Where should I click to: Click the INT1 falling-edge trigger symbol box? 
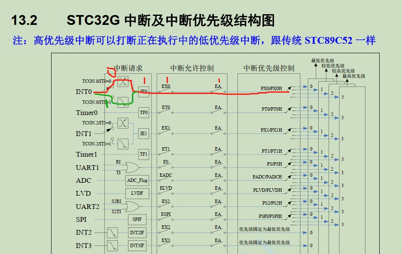(x=123, y=144)
